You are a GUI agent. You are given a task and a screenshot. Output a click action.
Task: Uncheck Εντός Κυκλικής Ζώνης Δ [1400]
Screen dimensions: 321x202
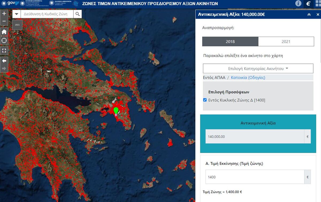tap(205, 100)
